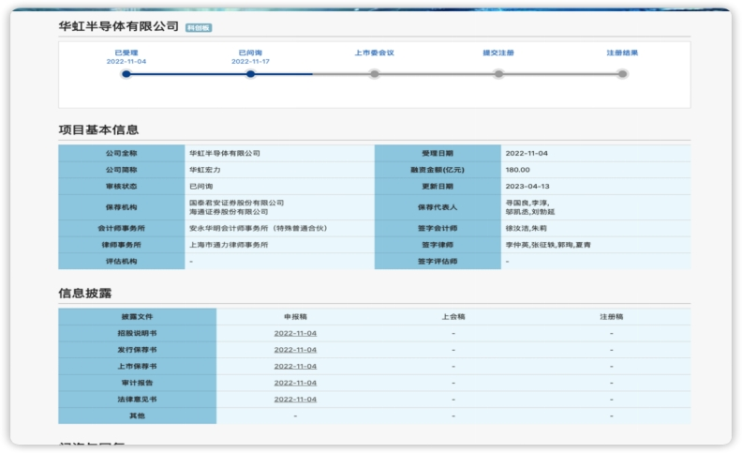Click the 公司简称 value 华虹宏力
This screenshot has width=742, height=453.
pyautogui.click(x=205, y=170)
